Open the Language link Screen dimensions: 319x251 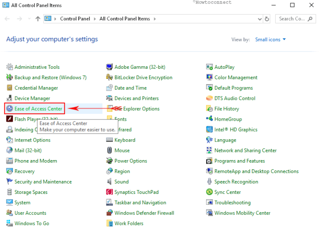[225, 140]
